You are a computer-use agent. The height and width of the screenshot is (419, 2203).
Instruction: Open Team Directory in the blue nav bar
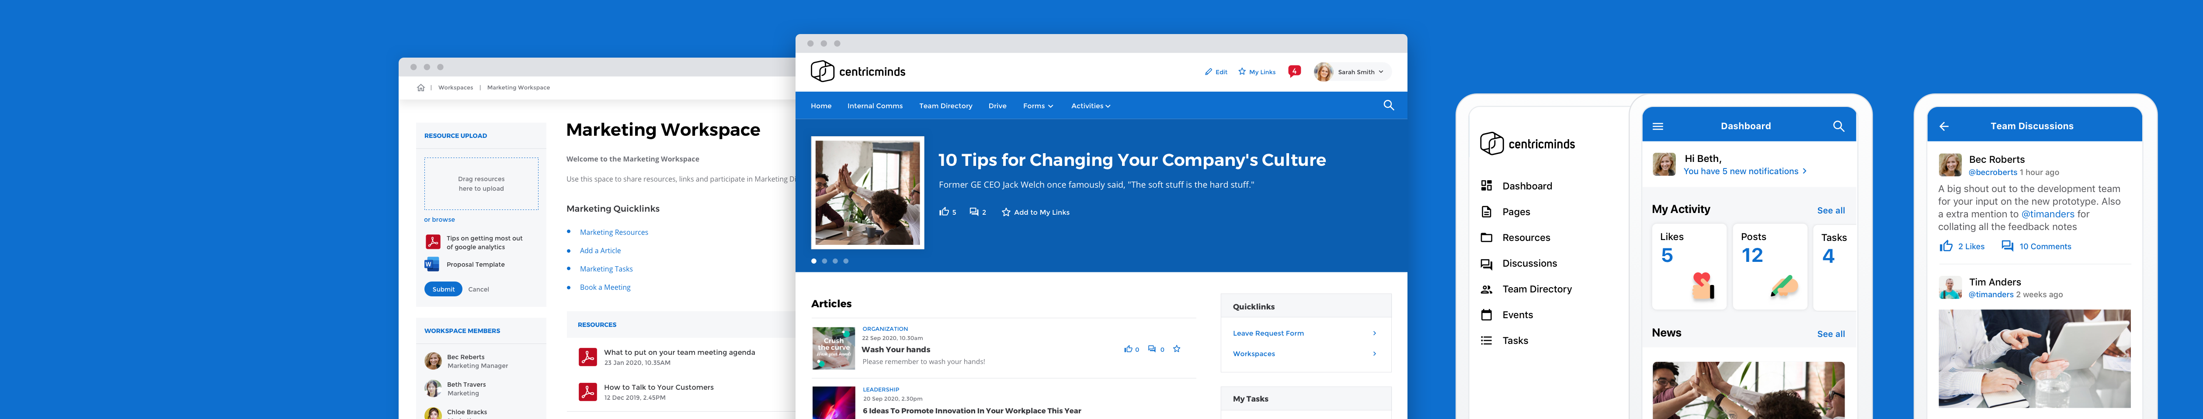946,106
